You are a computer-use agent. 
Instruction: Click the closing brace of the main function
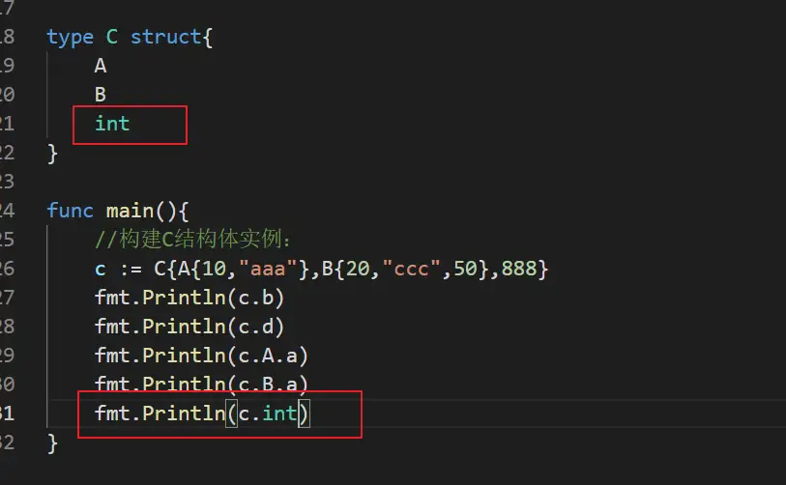pyautogui.click(x=52, y=443)
